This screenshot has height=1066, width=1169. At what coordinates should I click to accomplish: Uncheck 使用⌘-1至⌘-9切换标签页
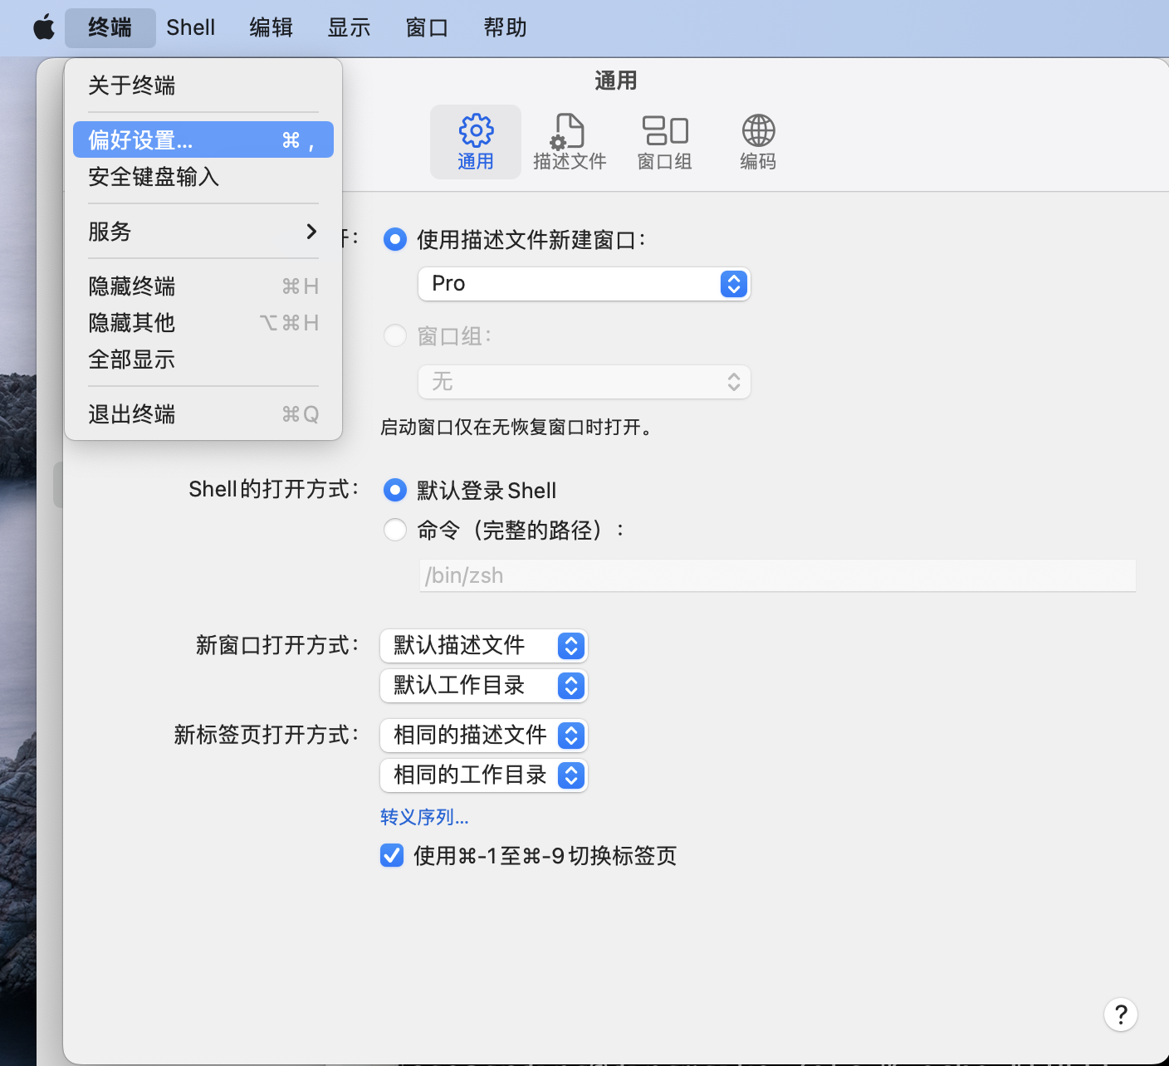(x=392, y=855)
